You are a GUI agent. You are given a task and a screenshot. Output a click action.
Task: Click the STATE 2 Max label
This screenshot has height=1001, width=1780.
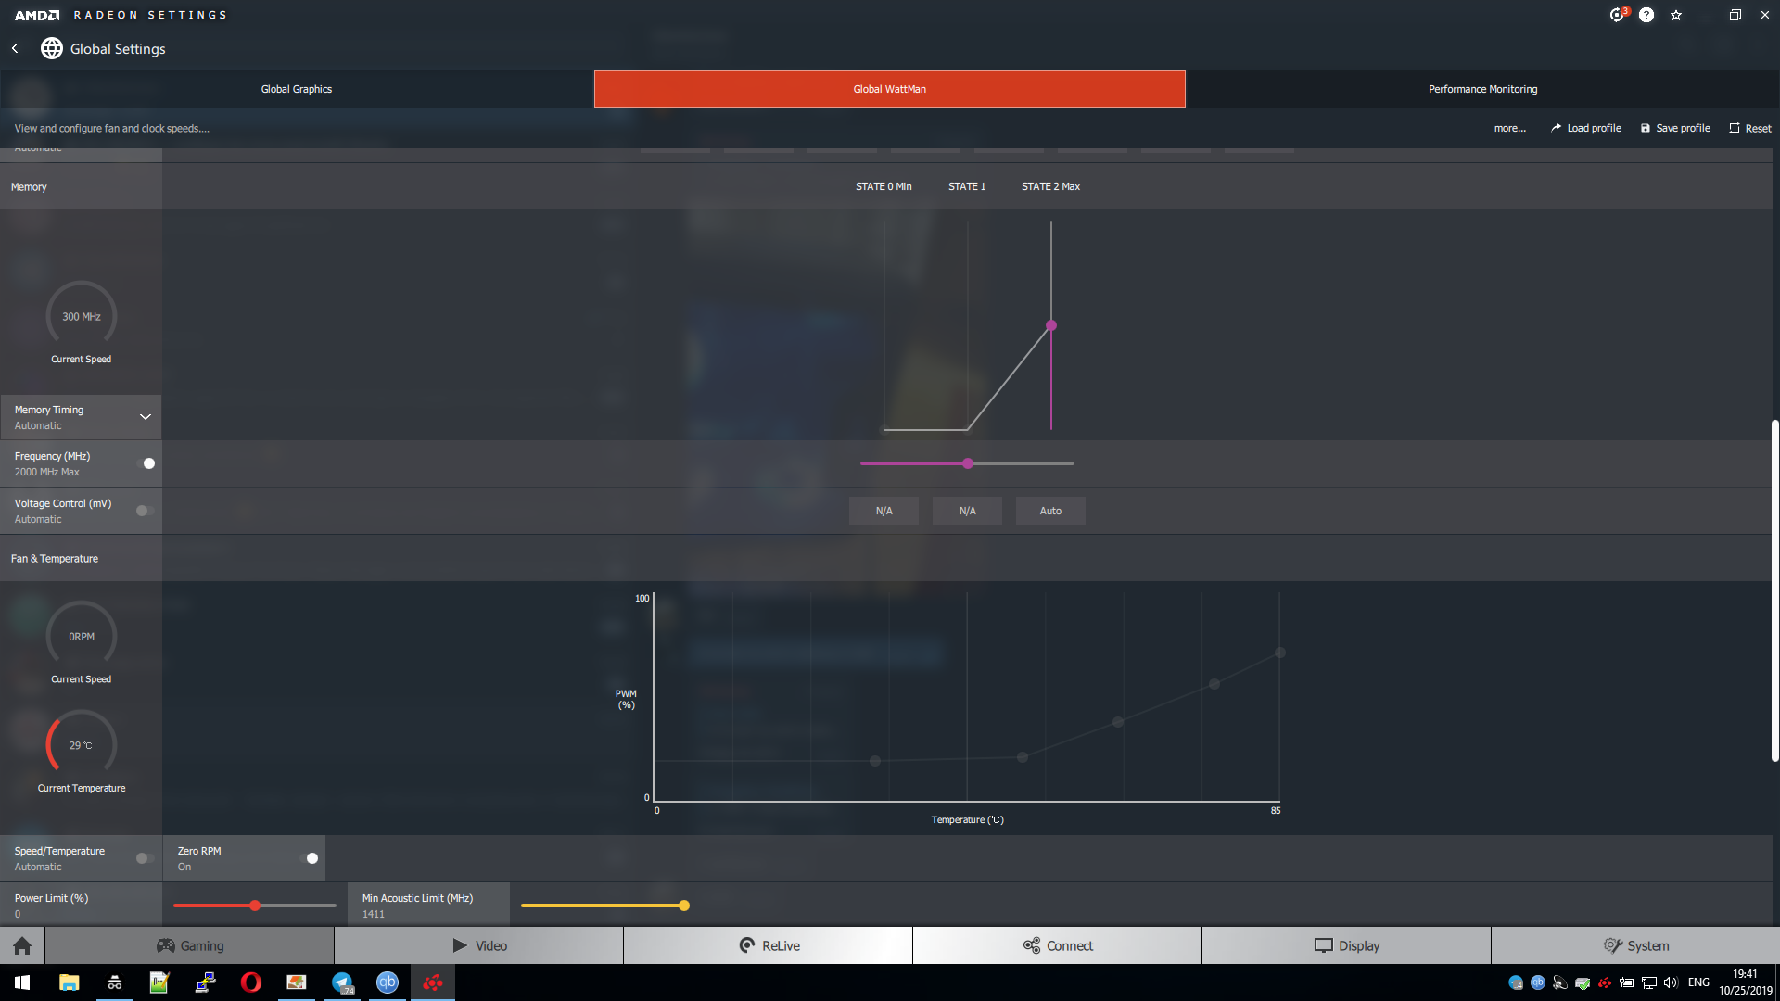(x=1050, y=186)
